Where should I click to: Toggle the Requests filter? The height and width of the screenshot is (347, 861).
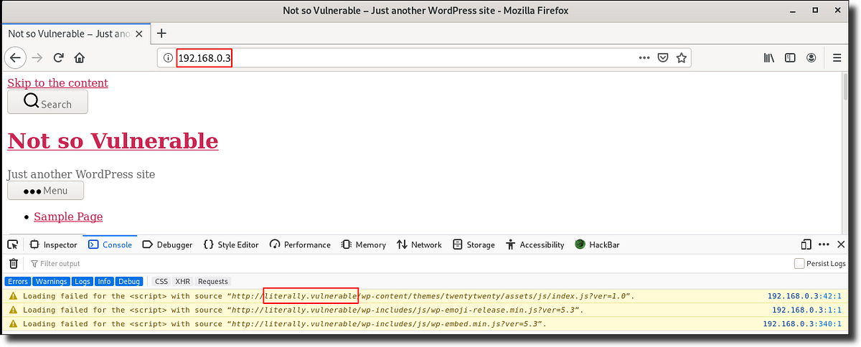tap(213, 282)
